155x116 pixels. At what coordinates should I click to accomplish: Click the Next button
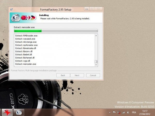pos(77,75)
